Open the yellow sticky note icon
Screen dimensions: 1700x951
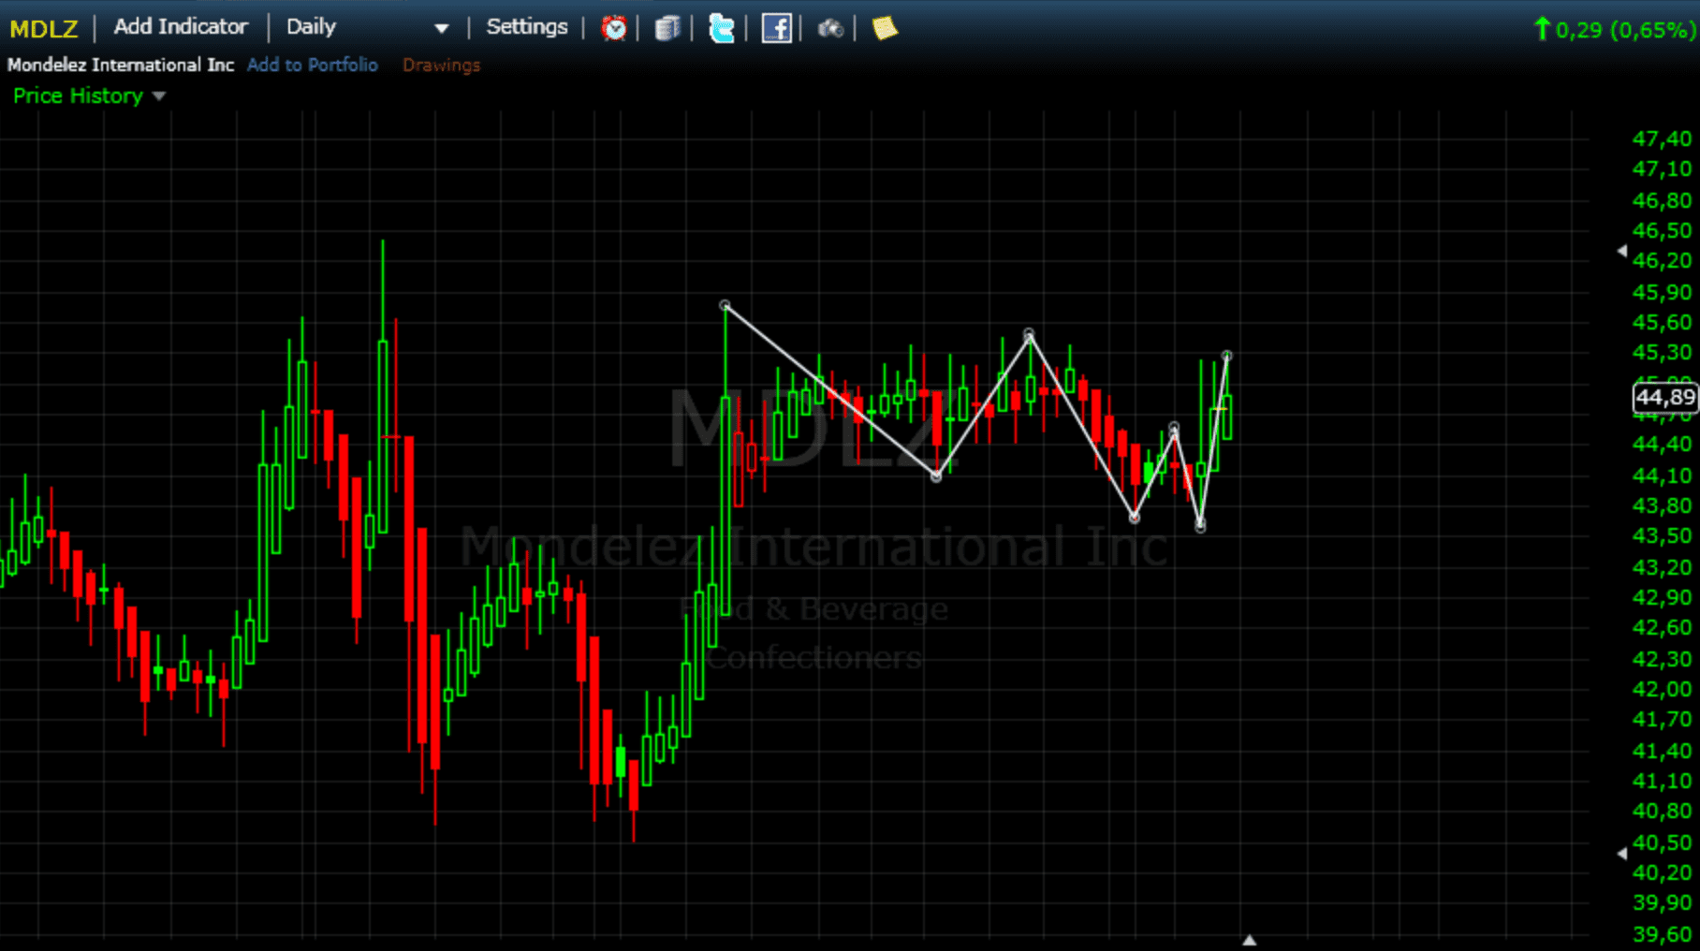[x=885, y=28]
